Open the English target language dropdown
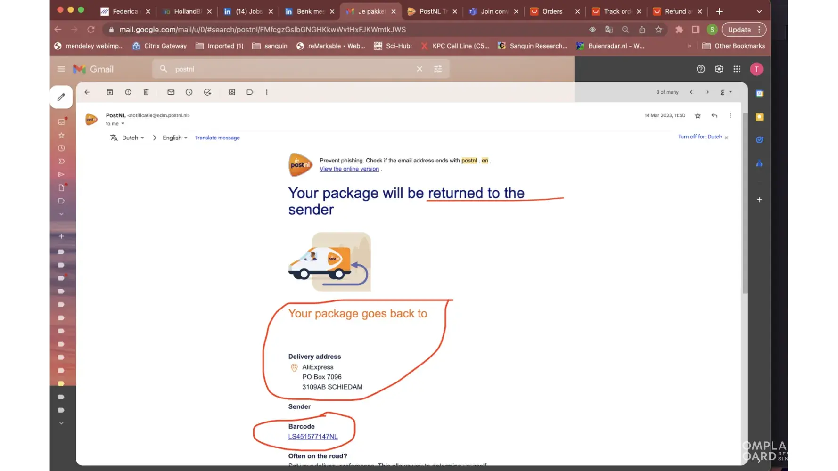 coord(175,138)
